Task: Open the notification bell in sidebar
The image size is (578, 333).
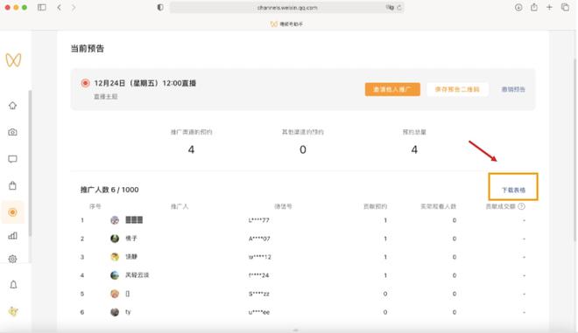Action: pos(13,284)
